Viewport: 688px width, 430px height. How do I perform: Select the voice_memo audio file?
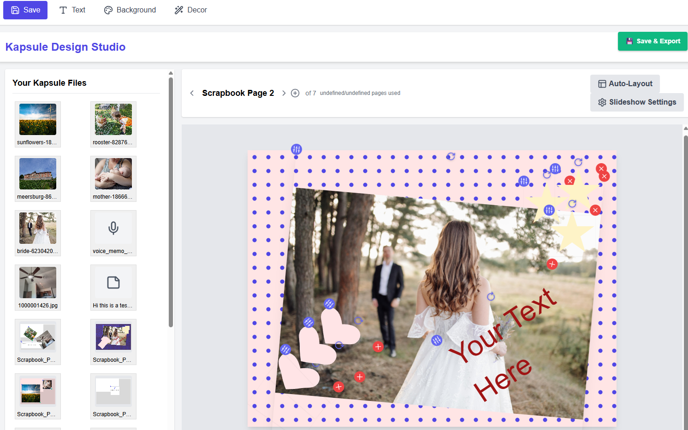113,229
